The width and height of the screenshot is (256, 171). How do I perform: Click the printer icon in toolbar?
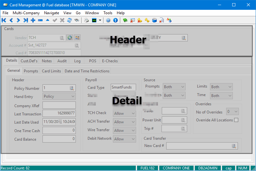pos(87,20)
